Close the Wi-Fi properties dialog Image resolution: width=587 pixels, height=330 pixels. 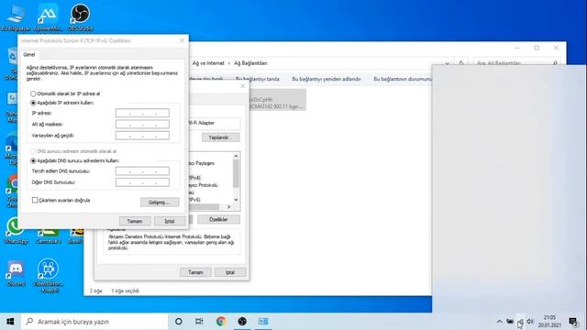242,86
